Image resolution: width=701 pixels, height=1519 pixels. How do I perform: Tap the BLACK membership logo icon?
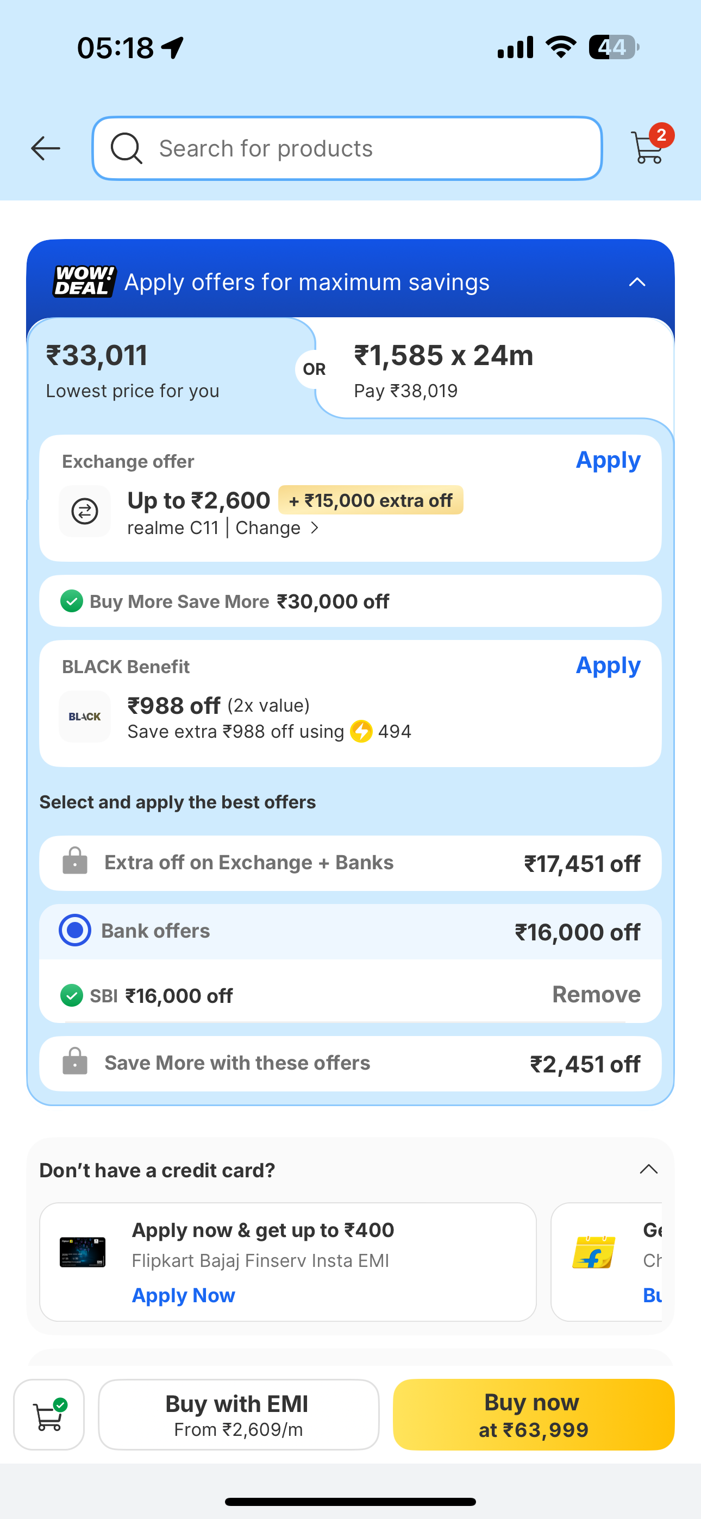(85, 717)
